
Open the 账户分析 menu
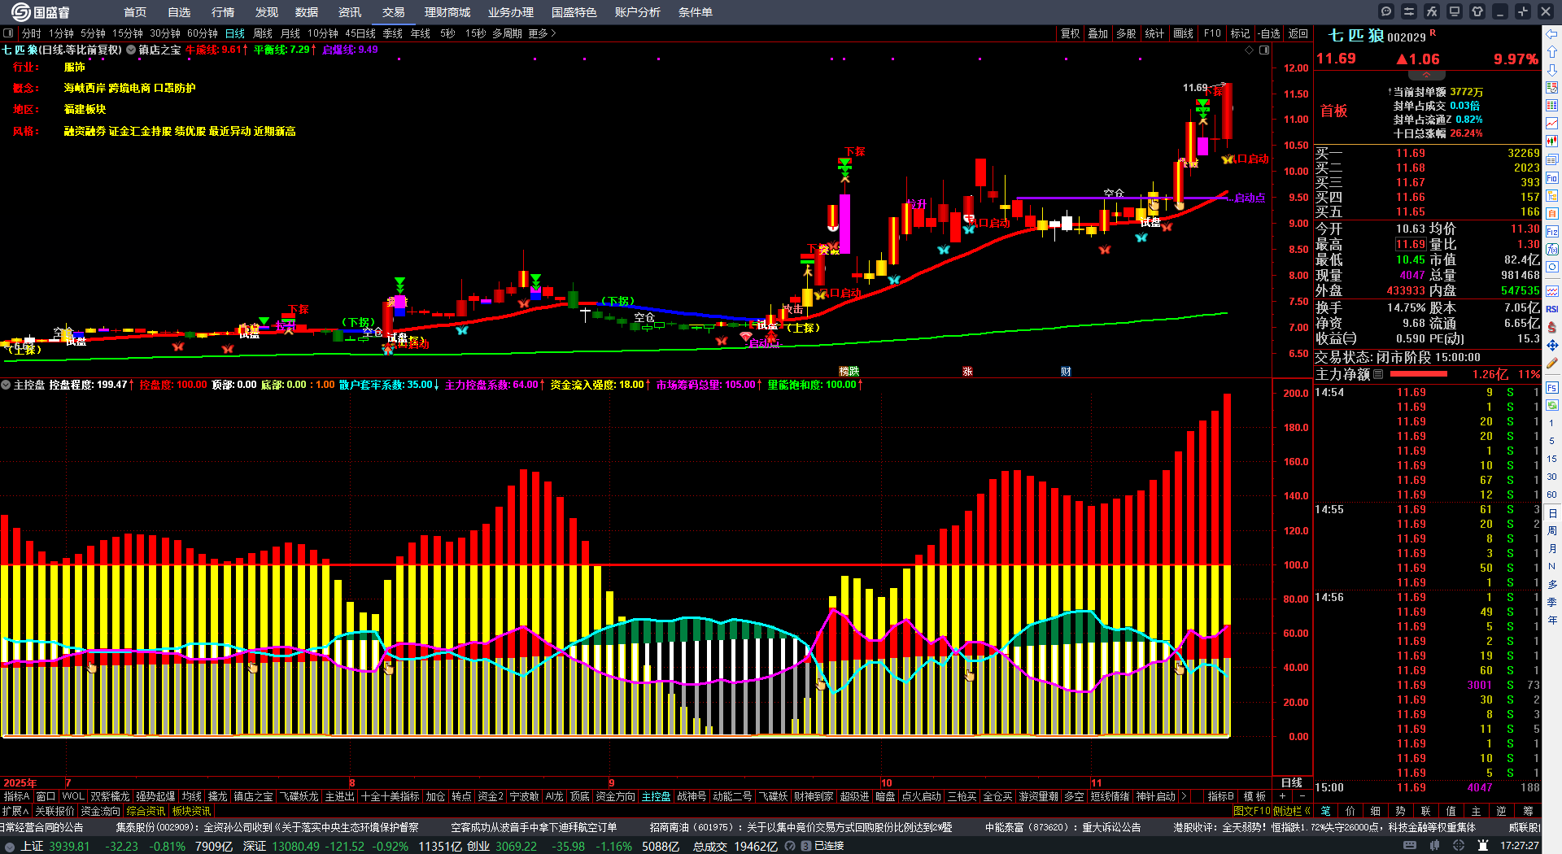[x=638, y=12]
